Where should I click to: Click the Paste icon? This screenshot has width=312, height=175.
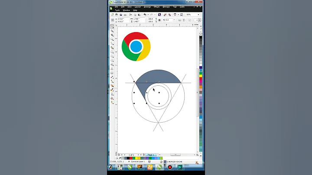[139, 15]
